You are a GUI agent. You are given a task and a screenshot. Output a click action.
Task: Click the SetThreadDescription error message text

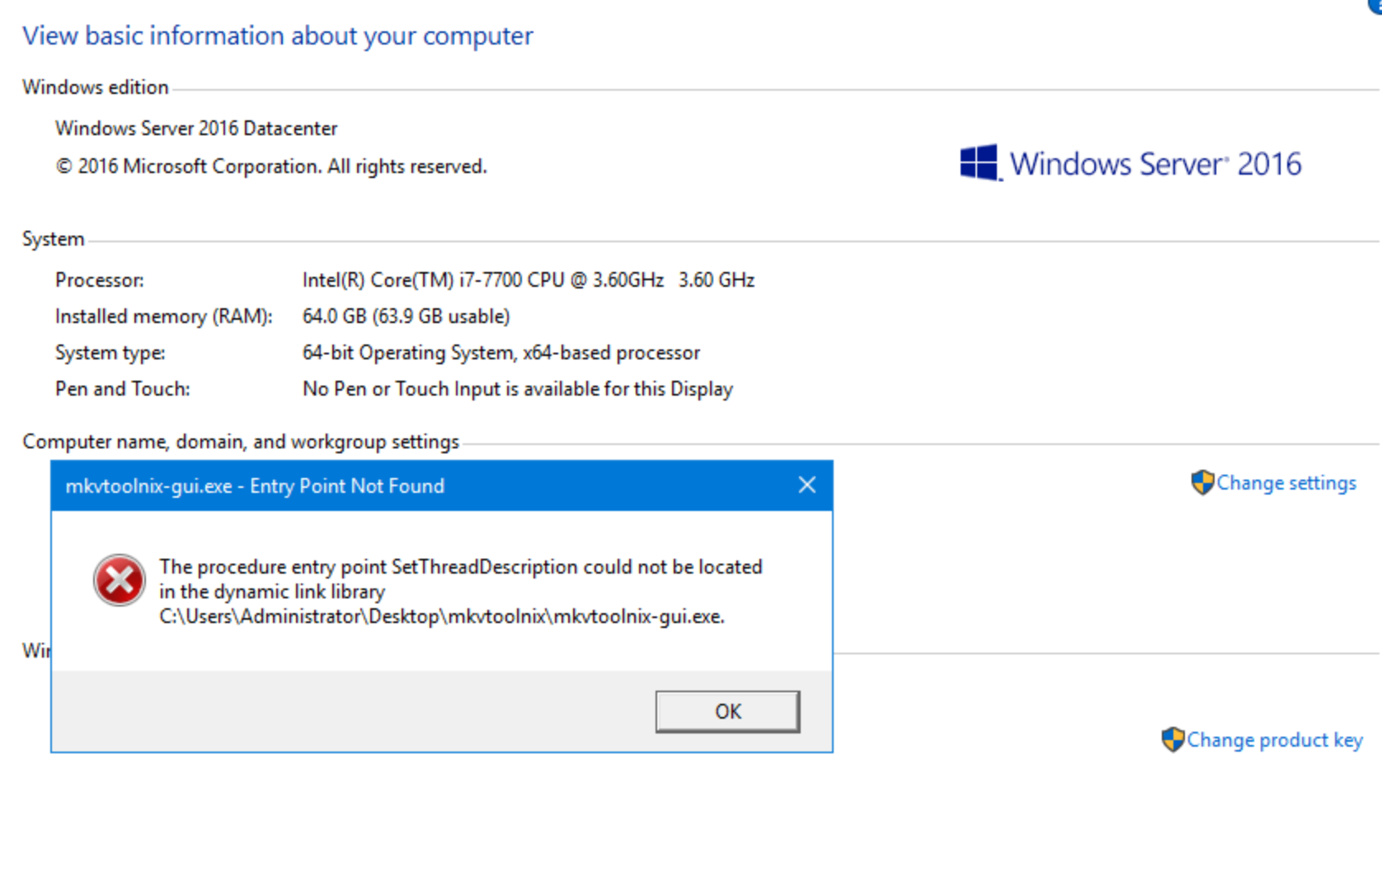[460, 567]
